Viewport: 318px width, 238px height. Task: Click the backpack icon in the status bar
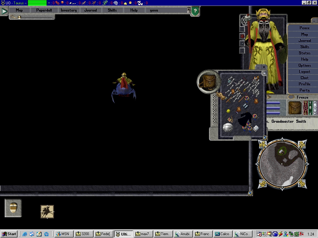click(x=295, y=108)
